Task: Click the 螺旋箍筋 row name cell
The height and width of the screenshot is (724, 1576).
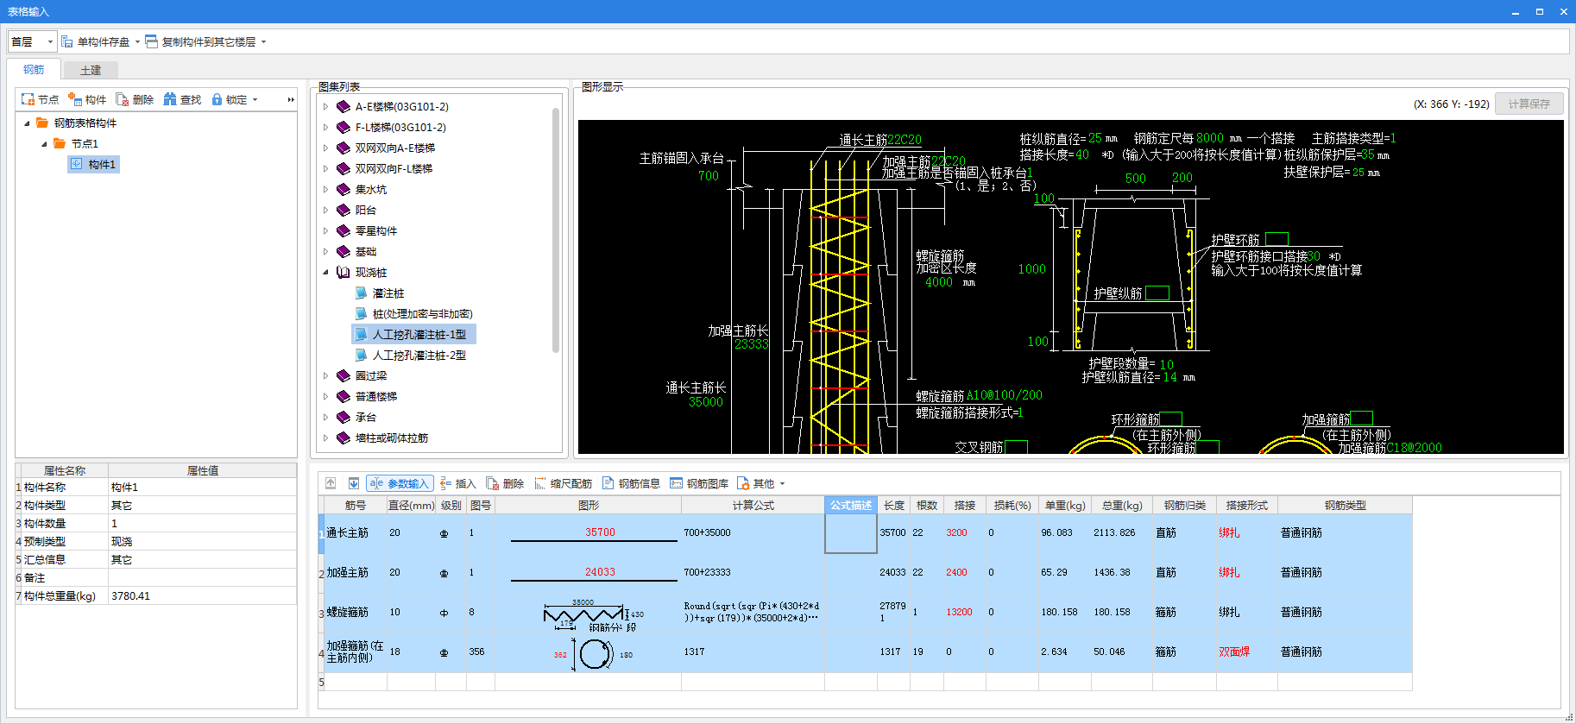Action: (x=356, y=612)
